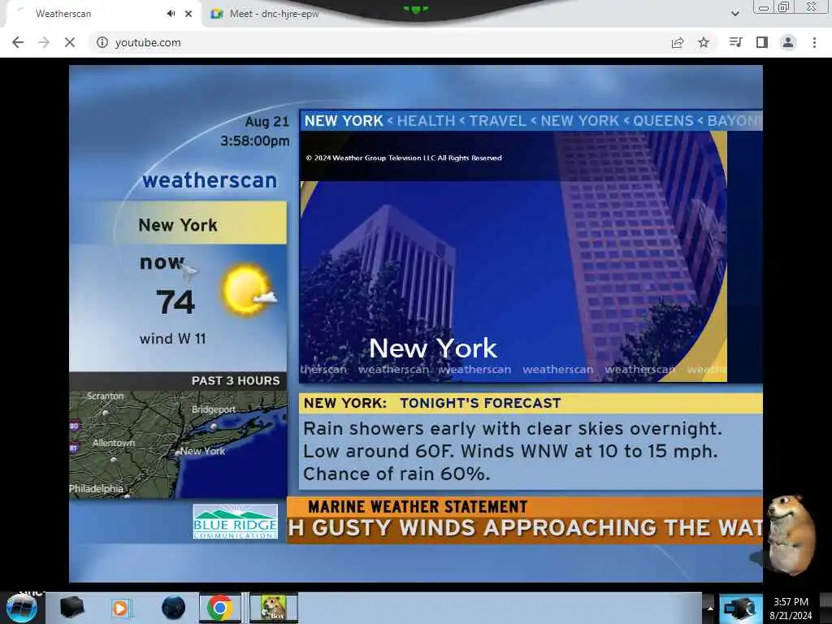Click the 3:58:00pm time display
The width and height of the screenshot is (832, 624).
coord(255,141)
